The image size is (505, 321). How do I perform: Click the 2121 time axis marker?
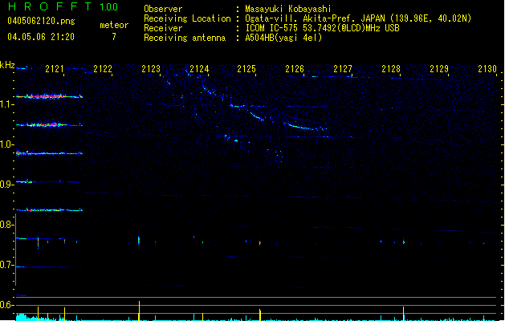(55, 69)
